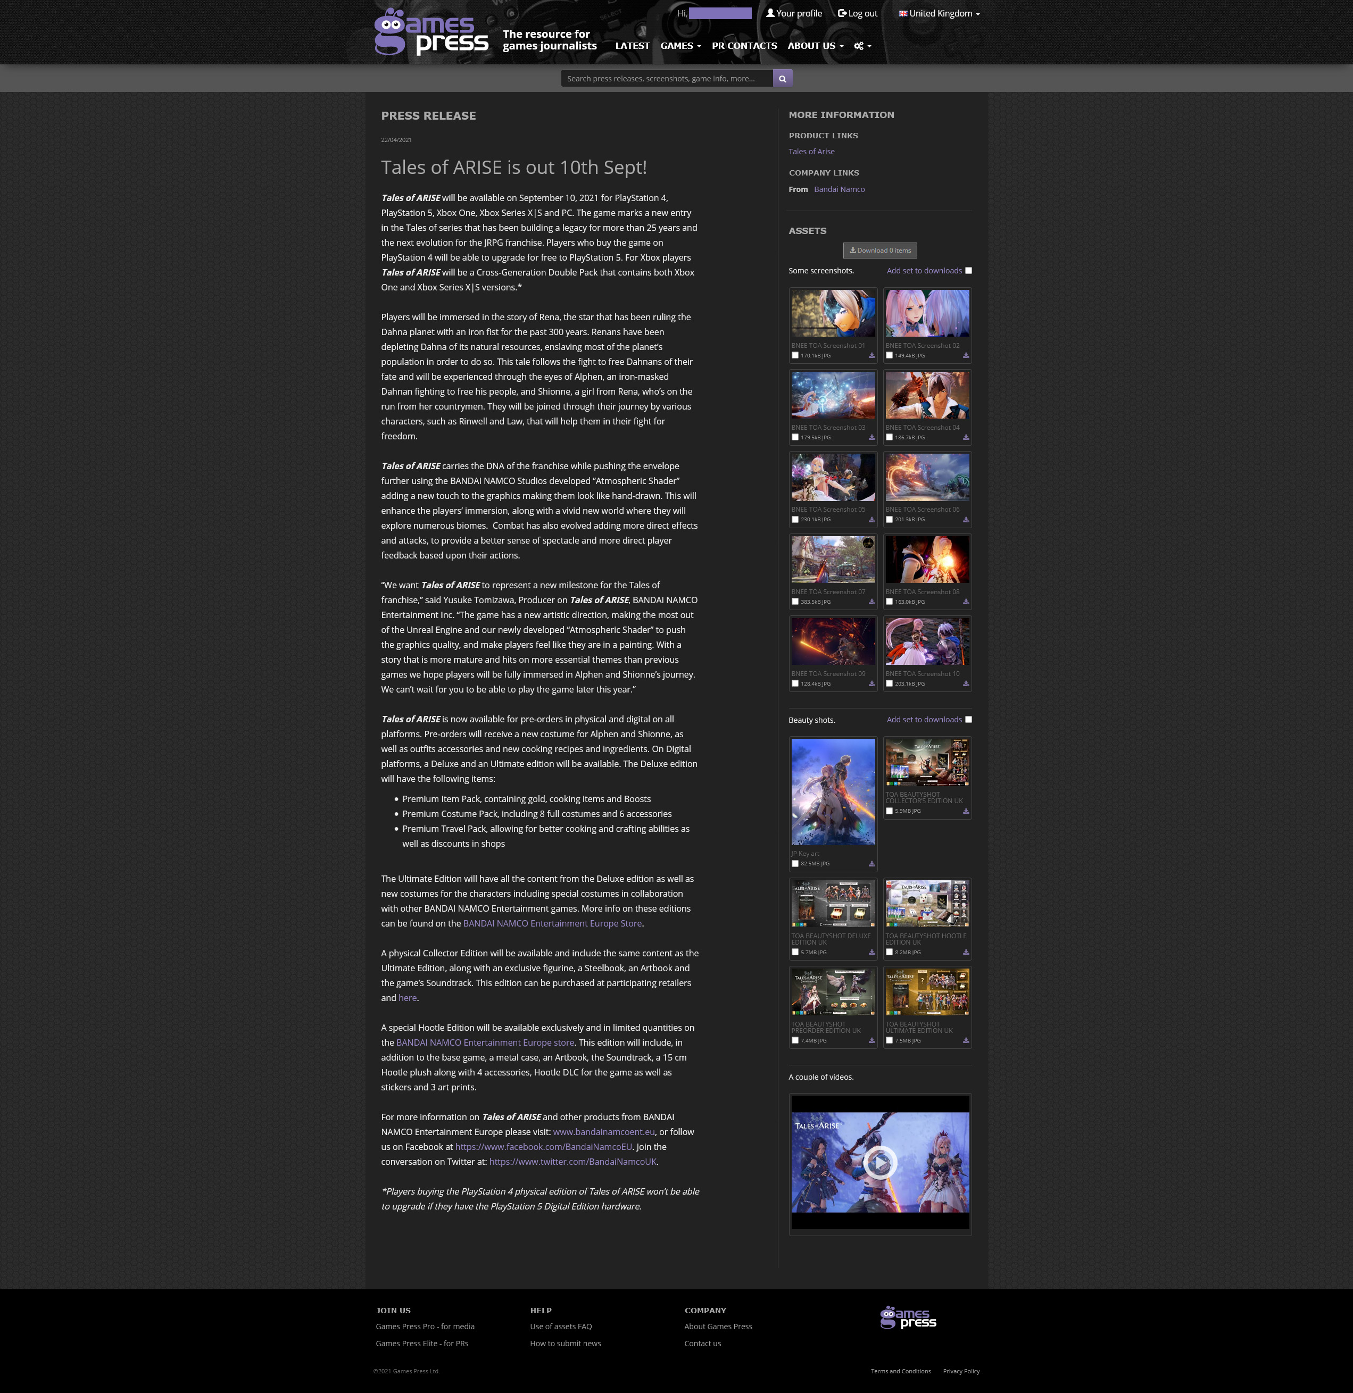This screenshot has width=1353, height=1393.
Task: Download BNEE TOA Screenshot 05 via arrow icon
Action: tap(871, 520)
